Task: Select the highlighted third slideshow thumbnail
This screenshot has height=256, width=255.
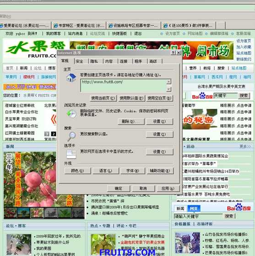Action: point(37,213)
